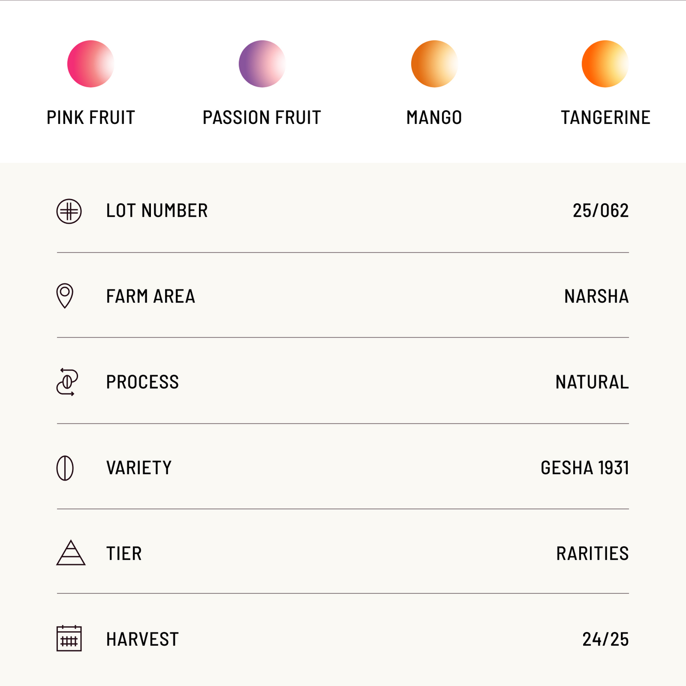686x686 pixels.
Task: Click the GESHA 1931 variety value
Action: tap(585, 468)
